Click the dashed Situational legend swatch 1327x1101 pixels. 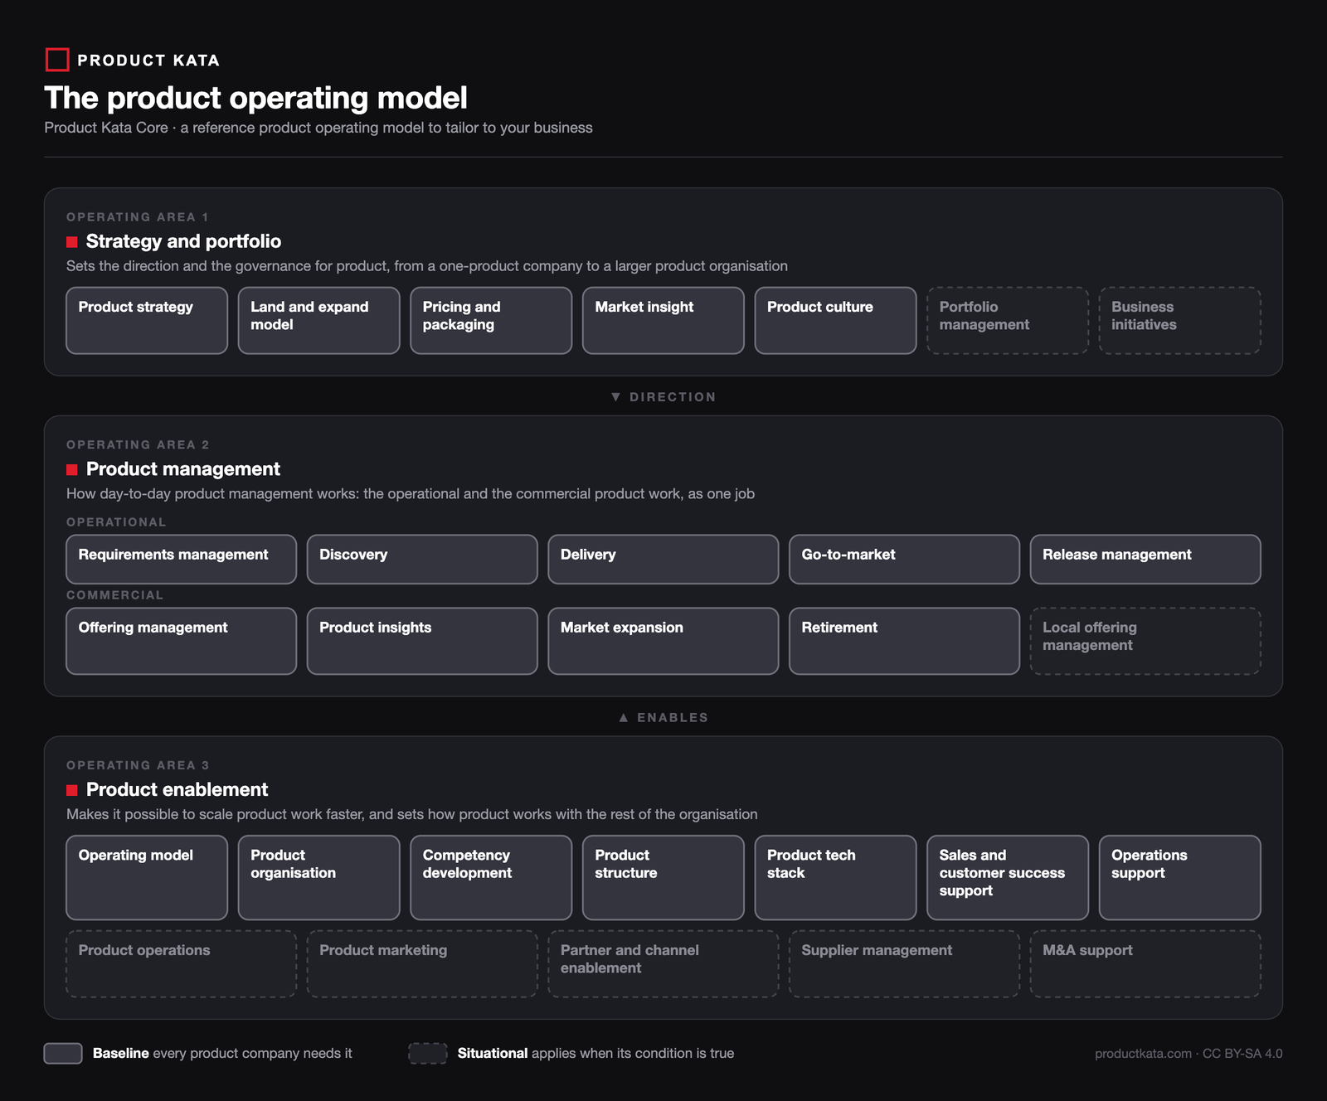point(428,1054)
